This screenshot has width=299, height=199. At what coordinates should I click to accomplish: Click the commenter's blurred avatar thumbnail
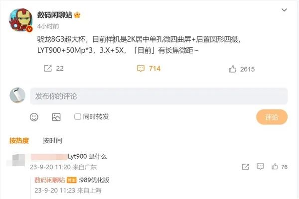18,160
